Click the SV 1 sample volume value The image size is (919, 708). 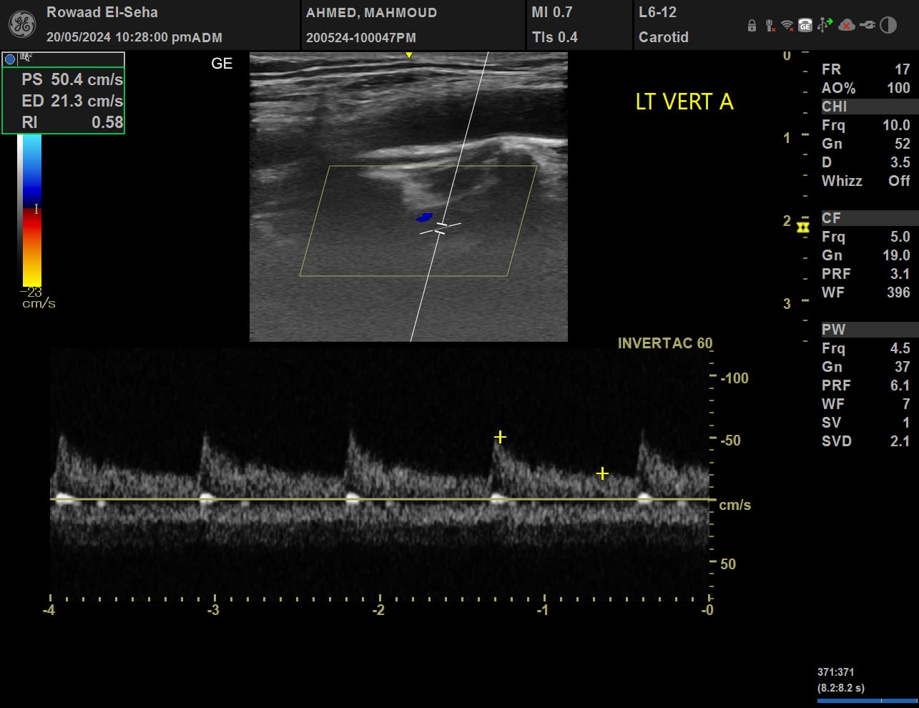coord(866,423)
